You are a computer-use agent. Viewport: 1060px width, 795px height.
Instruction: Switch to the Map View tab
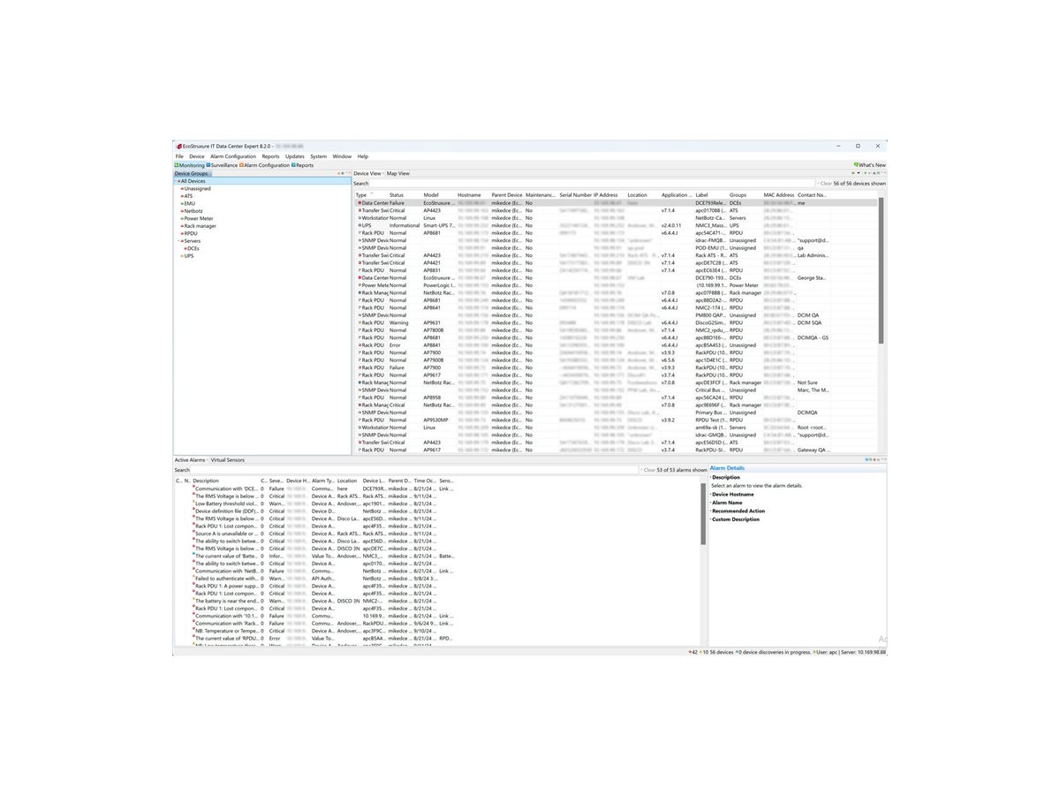point(397,173)
